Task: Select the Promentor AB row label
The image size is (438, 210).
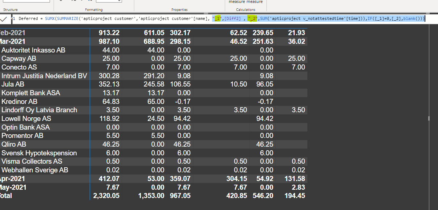Action: click(x=22, y=136)
